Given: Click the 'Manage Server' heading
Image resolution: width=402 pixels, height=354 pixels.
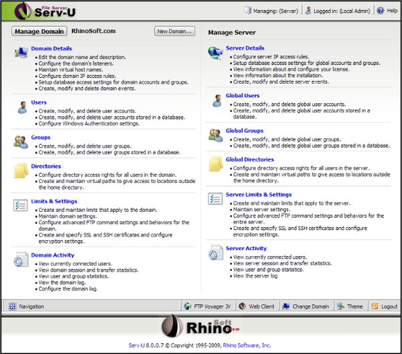Looking at the screenshot, I should pyautogui.click(x=232, y=33).
